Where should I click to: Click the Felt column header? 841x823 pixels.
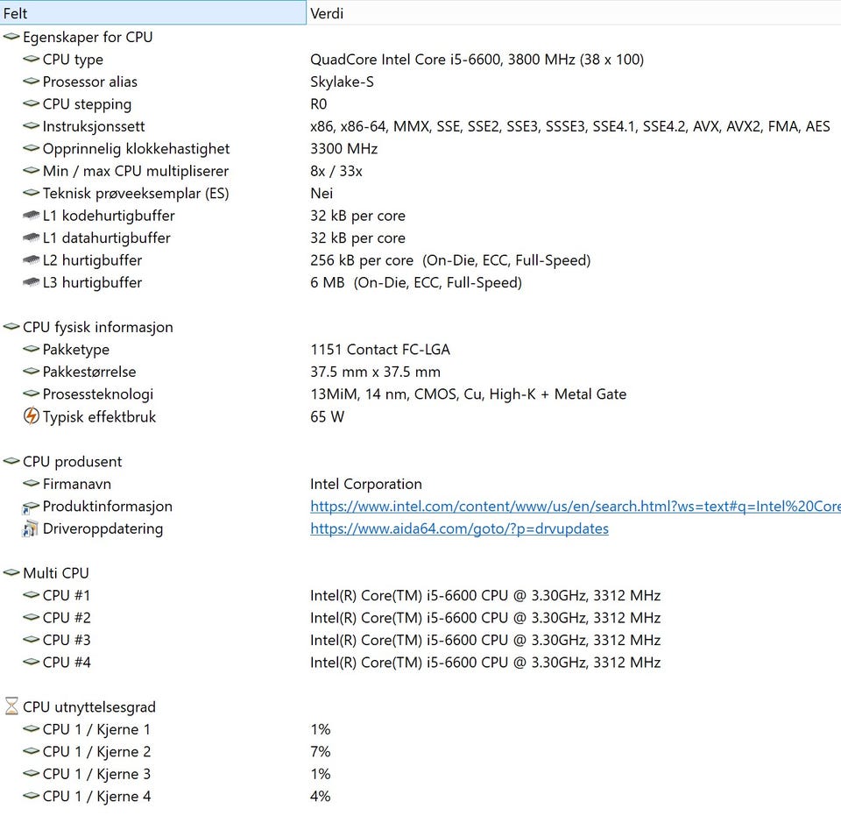pyautogui.click(x=152, y=13)
